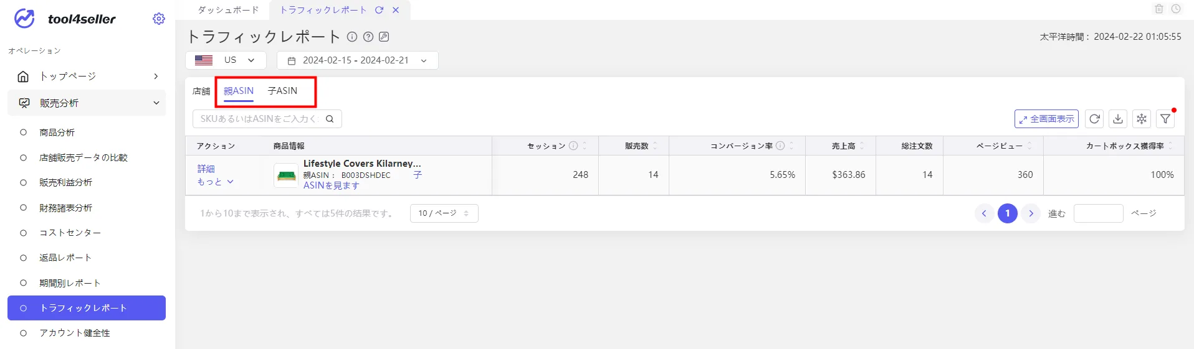The image size is (1194, 349).
Task: Sort by コンバージョン率 column
Action: (x=791, y=146)
